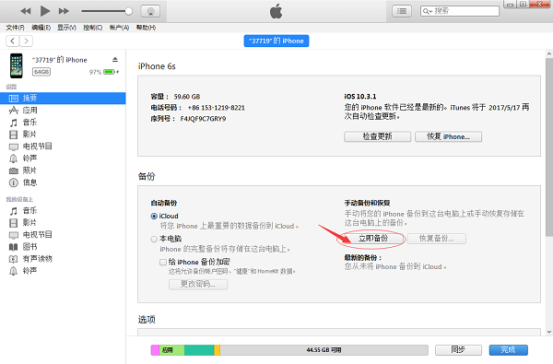Click the 检查更新 button

tap(377, 136)
